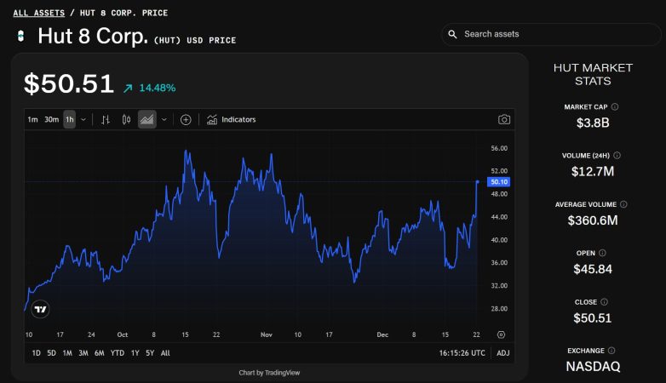The width and height of the screenshot is (666, 383).
Task: Click the TradingView logo on chart
Action: pyautogui.click(x=40, y=309)
